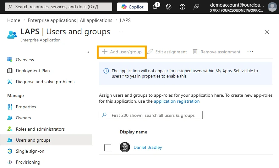
Task: Open the Daniel Bradley user link
Action: point(148,147)
